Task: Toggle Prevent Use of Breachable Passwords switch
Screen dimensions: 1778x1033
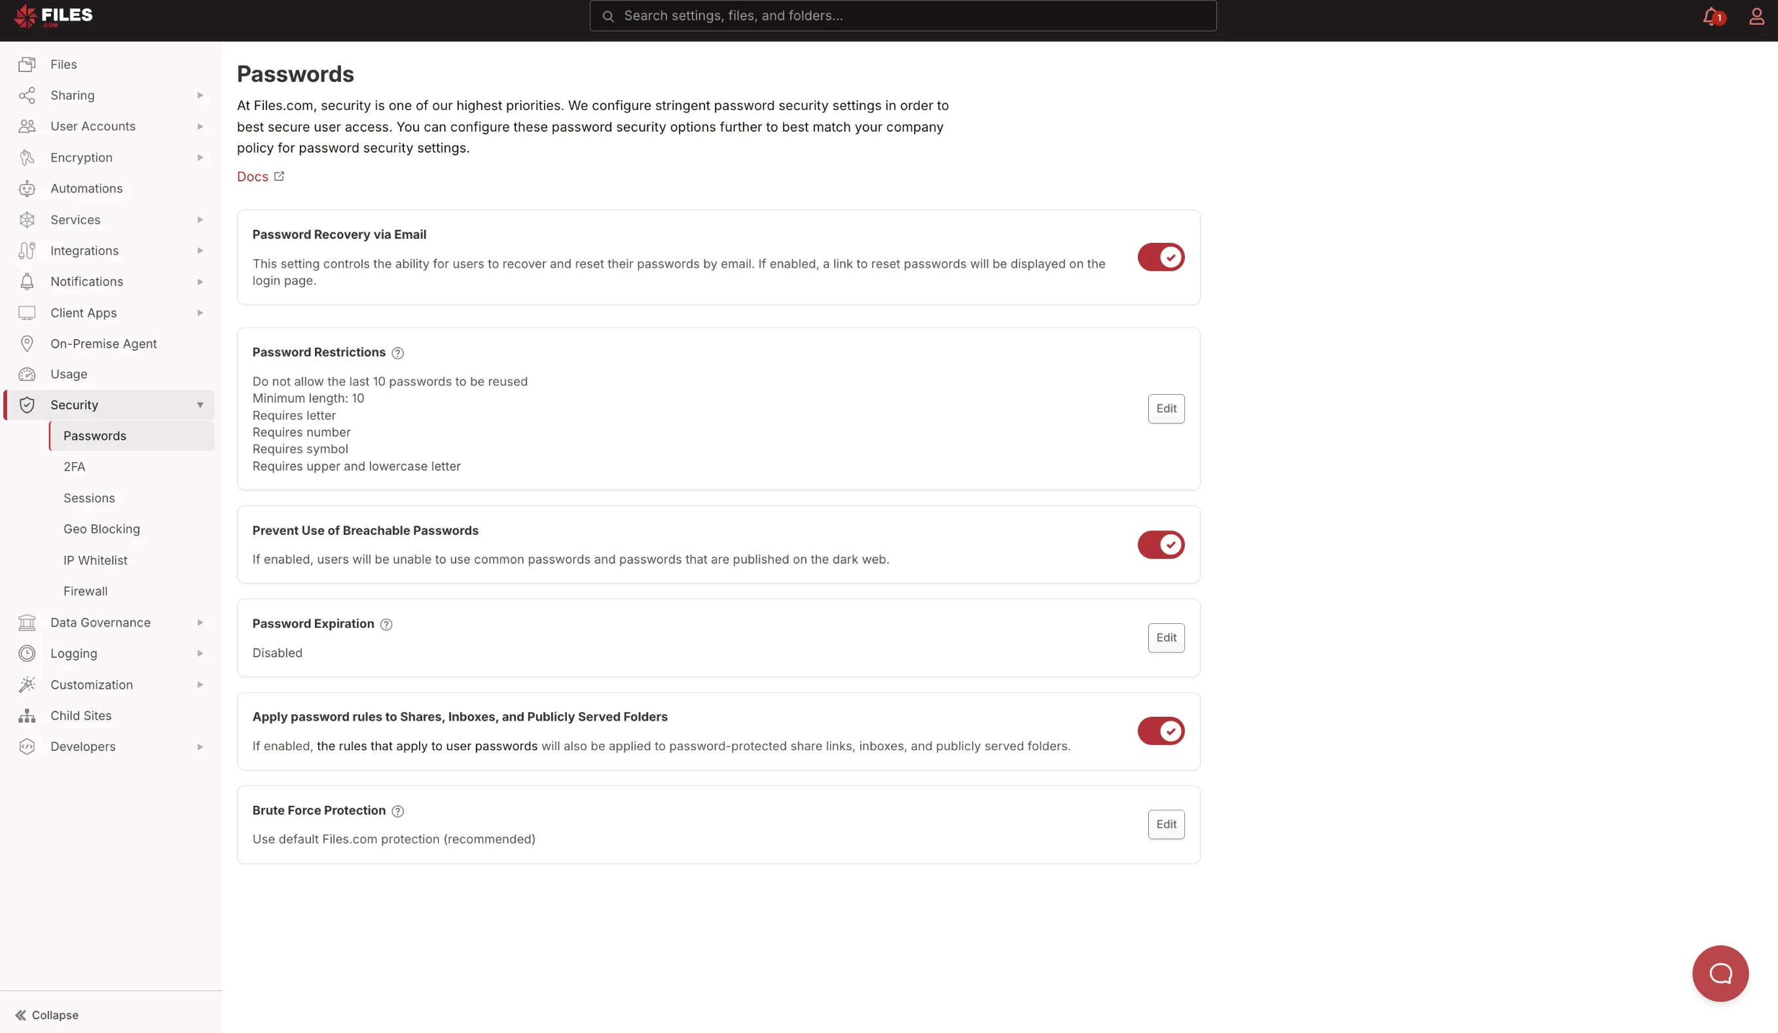Action: 1161,545
